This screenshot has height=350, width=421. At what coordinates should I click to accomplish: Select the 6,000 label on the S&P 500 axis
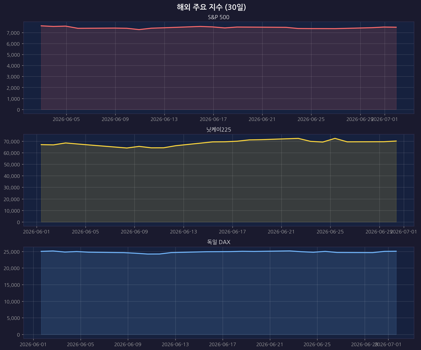pyautogui.click(x=13, y=44)
